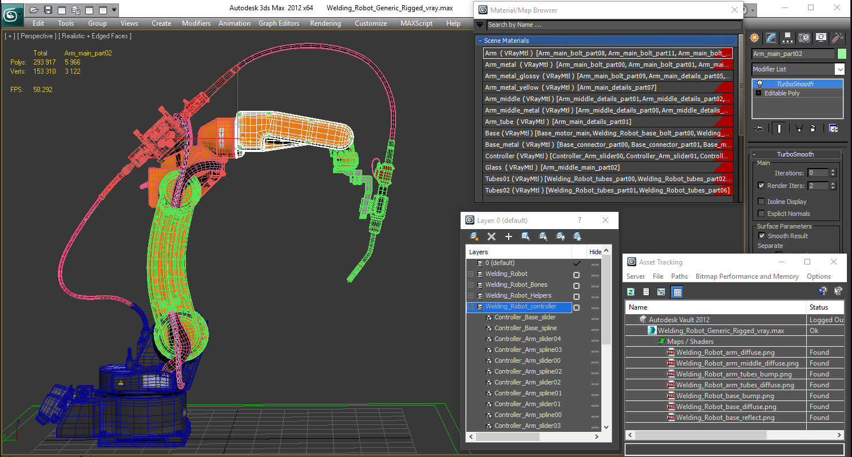Expand the Editable Poly stack entry
Image resolution: width=852 pixels, height=457 pixels.
(x=759, y=93)
